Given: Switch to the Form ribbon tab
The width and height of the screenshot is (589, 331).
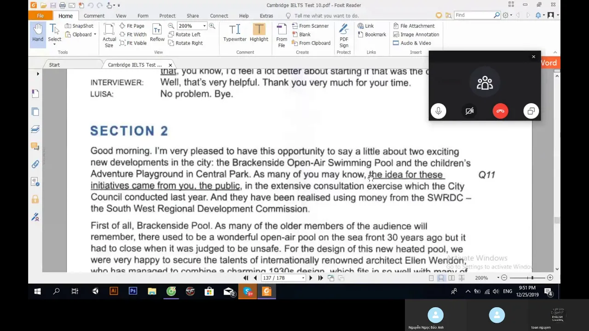Looking at the screenshot, I should point(143,16).
